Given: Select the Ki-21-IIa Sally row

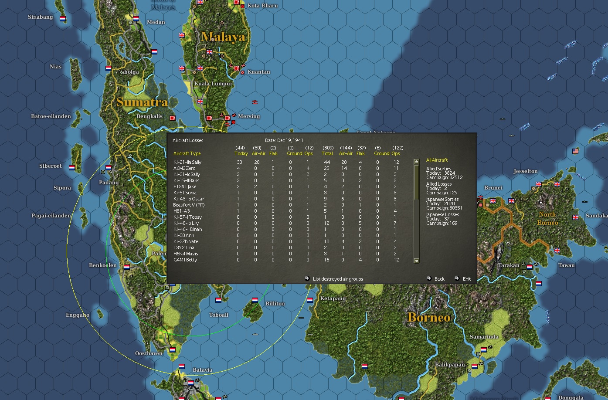Looking at the screenshot, I should [286, 162].
